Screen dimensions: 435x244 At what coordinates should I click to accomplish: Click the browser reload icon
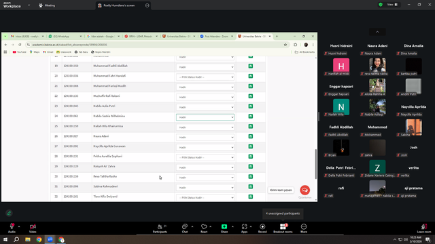[x=20, y=45]
